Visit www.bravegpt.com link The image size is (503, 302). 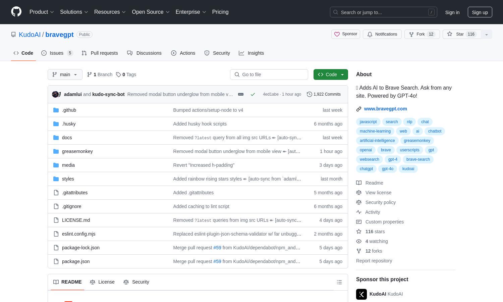point(386,109)
